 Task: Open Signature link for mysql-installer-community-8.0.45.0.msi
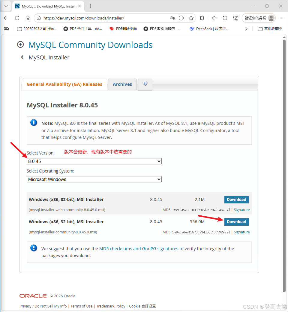241,232
